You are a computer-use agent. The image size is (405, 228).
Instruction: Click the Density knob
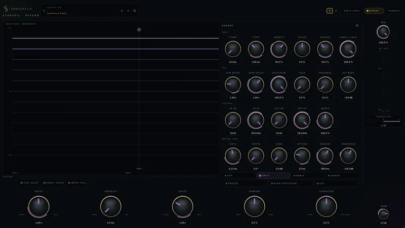click(279, 49)
